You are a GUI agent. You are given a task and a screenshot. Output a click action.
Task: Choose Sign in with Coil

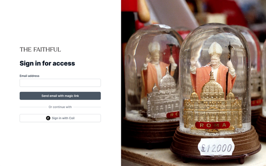(x=60, y=118)
